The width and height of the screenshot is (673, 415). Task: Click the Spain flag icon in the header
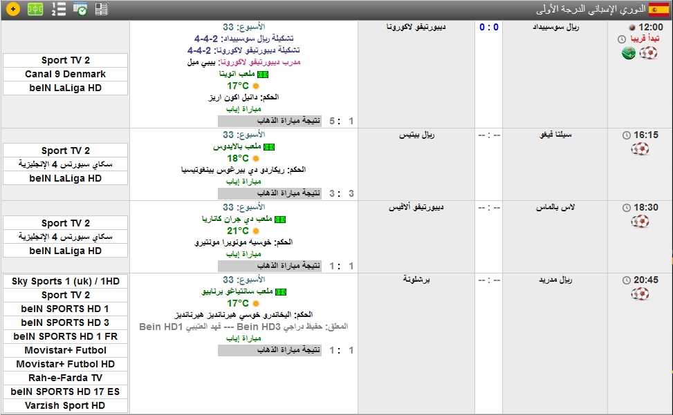click(658, 10)
